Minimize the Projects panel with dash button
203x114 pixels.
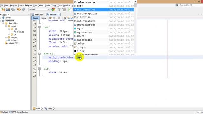(29, 15)
